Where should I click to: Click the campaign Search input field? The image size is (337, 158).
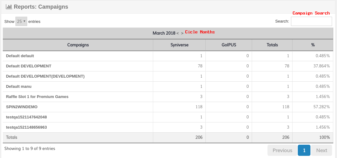(311, 21)
